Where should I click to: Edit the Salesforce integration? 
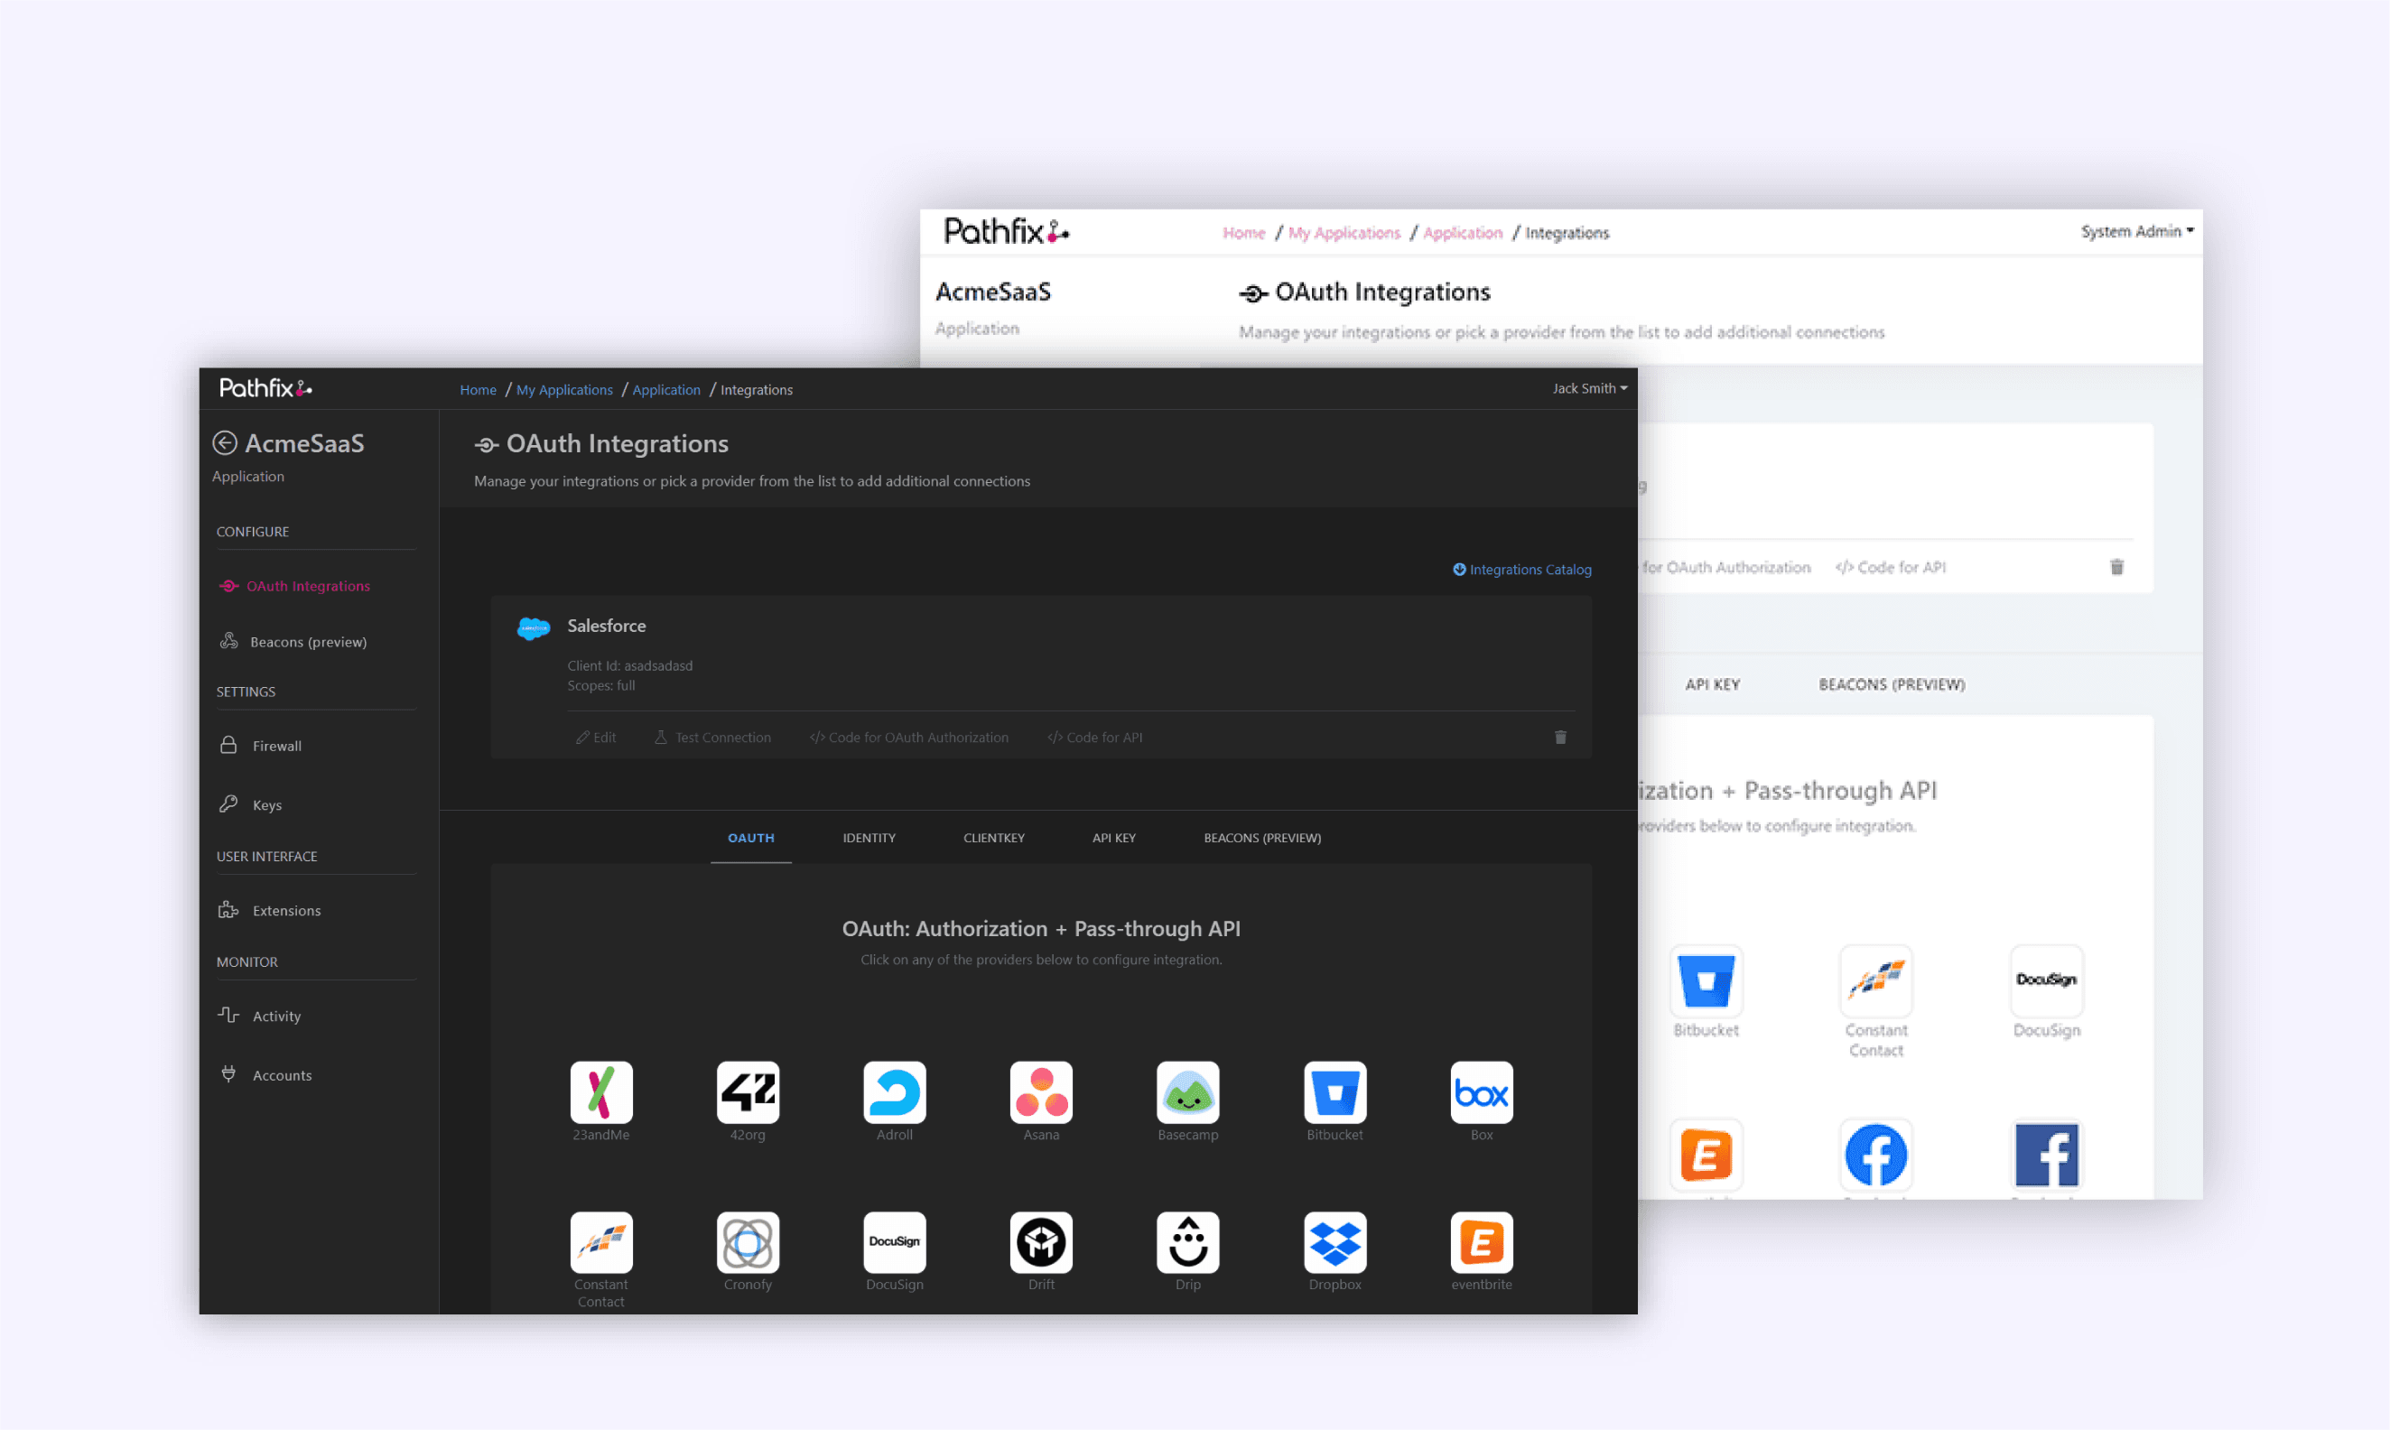point(597,738)
